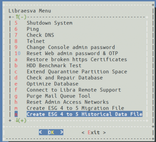Select Restore broken https Certificates

(x=77, y=59)
